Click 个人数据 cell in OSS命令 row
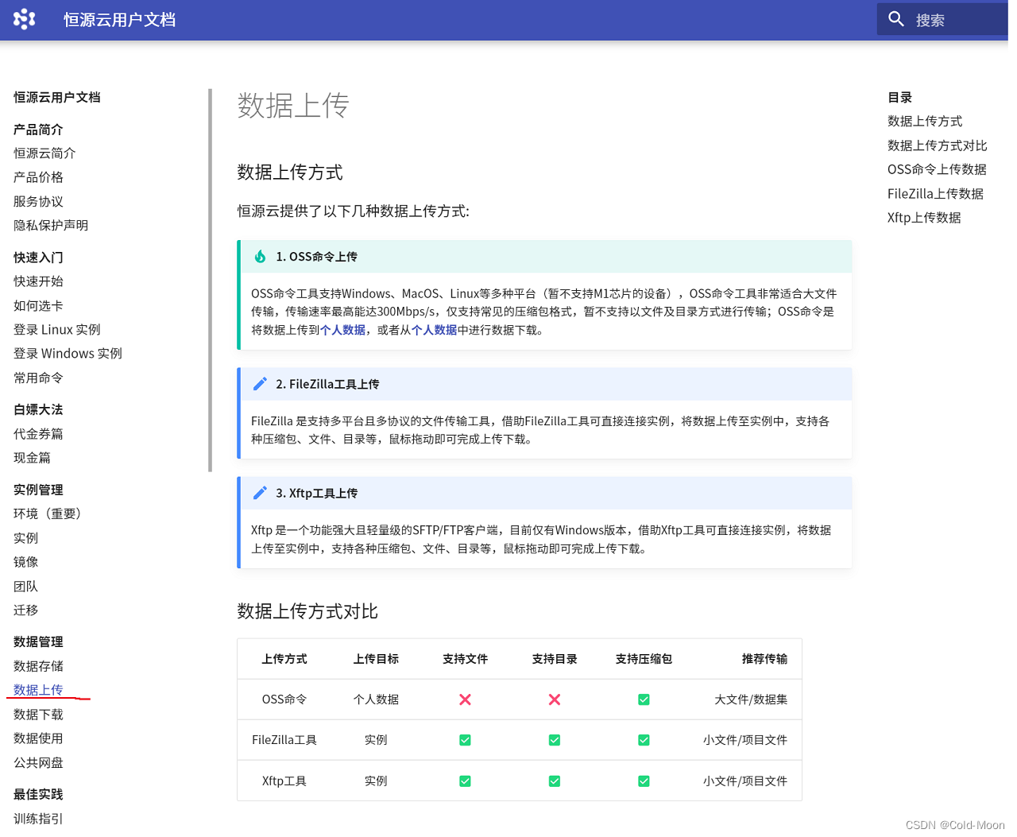The width and height of the screenshot is (1017, 837). tap(376, 699)
